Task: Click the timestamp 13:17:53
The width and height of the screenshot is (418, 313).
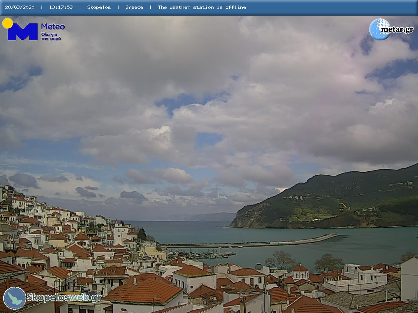Action: tap(61, 7)
